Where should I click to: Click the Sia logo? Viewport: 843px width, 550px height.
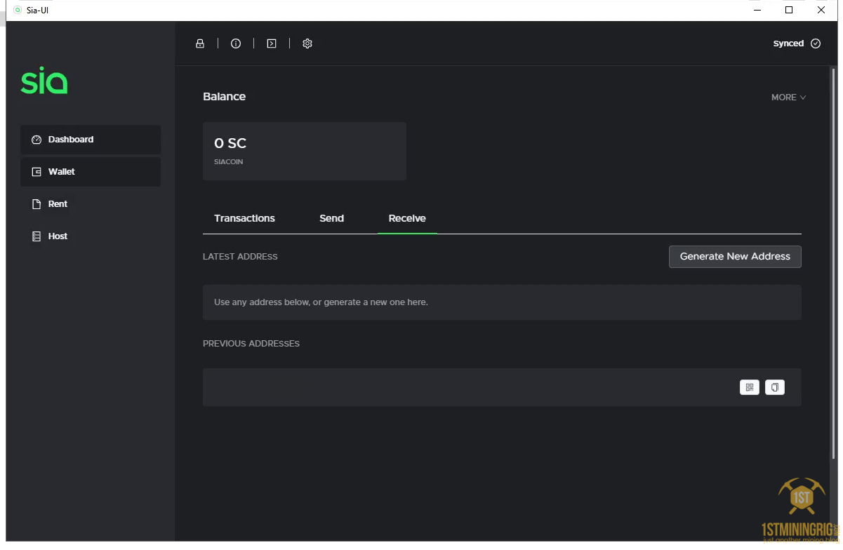tap(44, 82)
